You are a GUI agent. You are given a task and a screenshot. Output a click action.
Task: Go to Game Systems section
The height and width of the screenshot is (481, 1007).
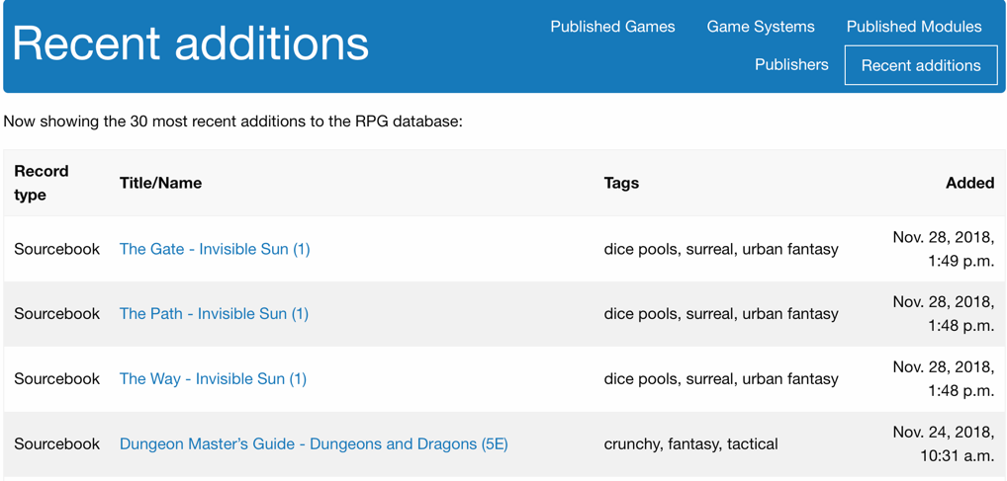click(x=761, y=27)
